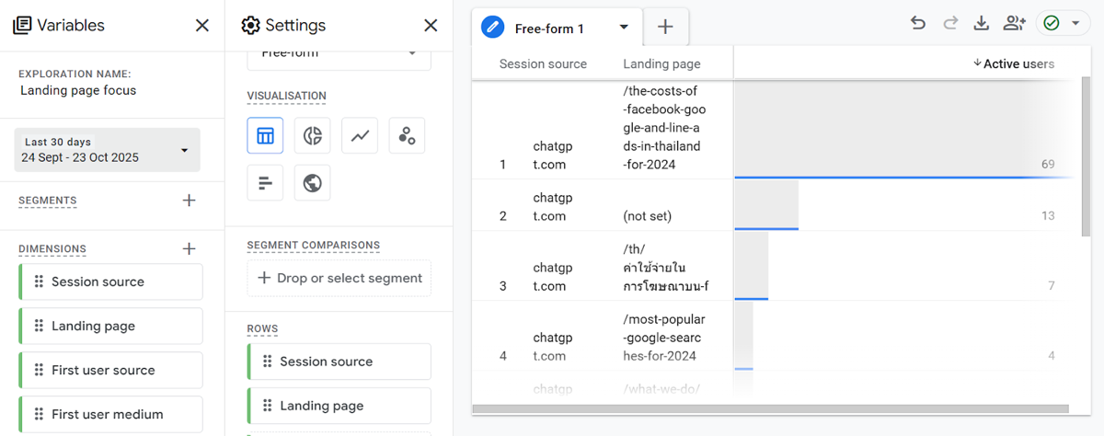Select the bar chart visualisation
1104x436 pixels.
(265, 183)
